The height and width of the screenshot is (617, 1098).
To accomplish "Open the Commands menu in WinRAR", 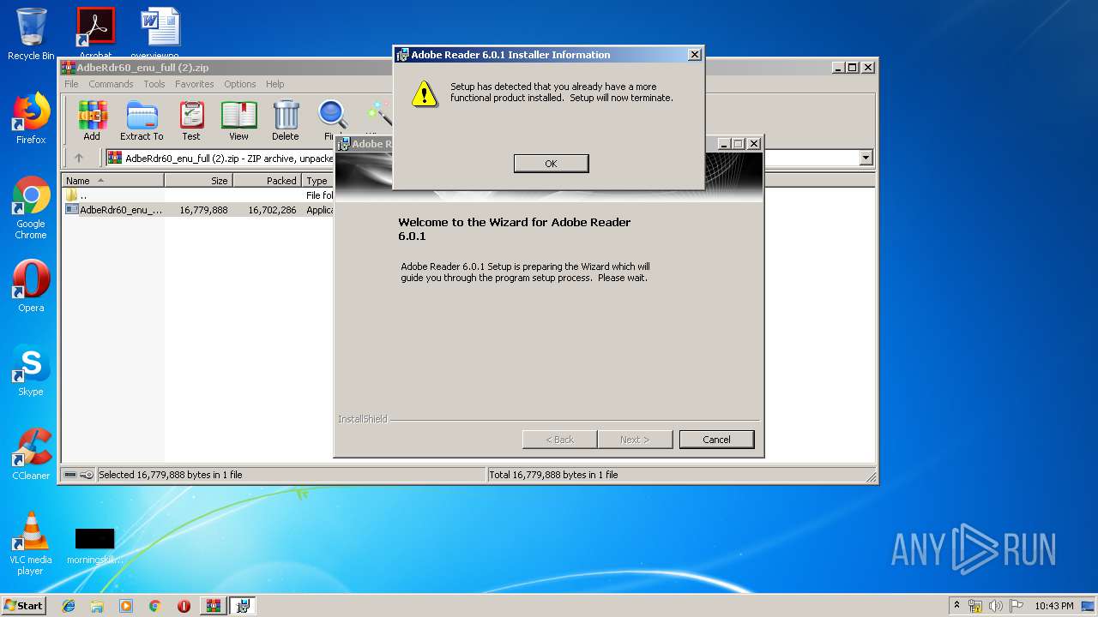I will pyautogui.click(x=111, y=84).
